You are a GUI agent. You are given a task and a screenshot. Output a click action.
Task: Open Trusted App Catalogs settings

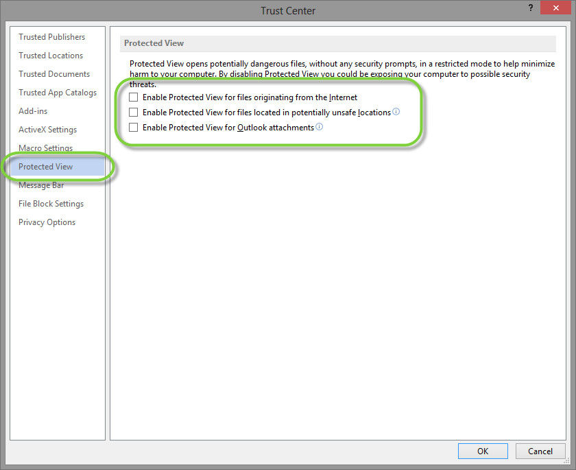tap(58, 93)
